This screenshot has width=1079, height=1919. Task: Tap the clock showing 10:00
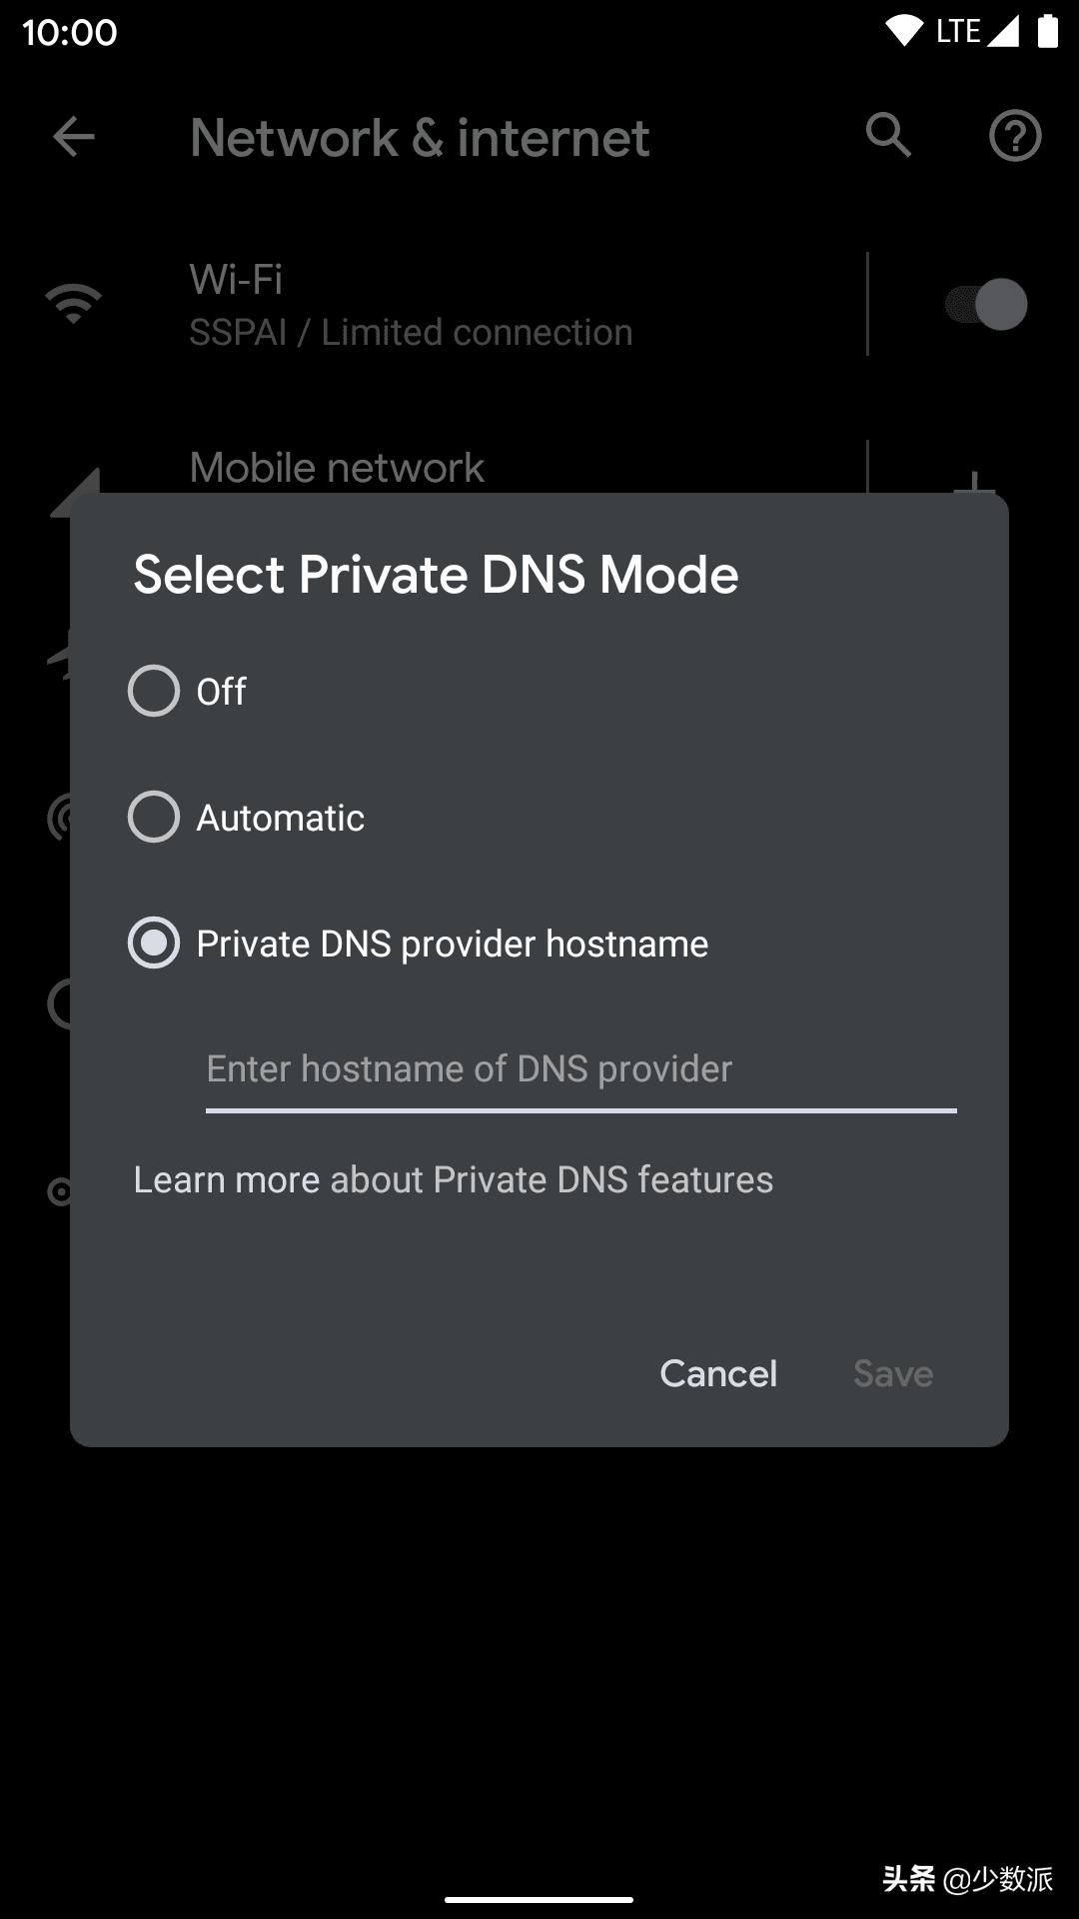(70, 32)
